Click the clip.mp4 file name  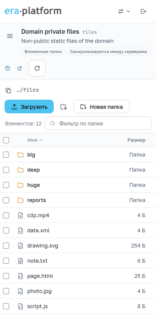(x=38, y=215)
